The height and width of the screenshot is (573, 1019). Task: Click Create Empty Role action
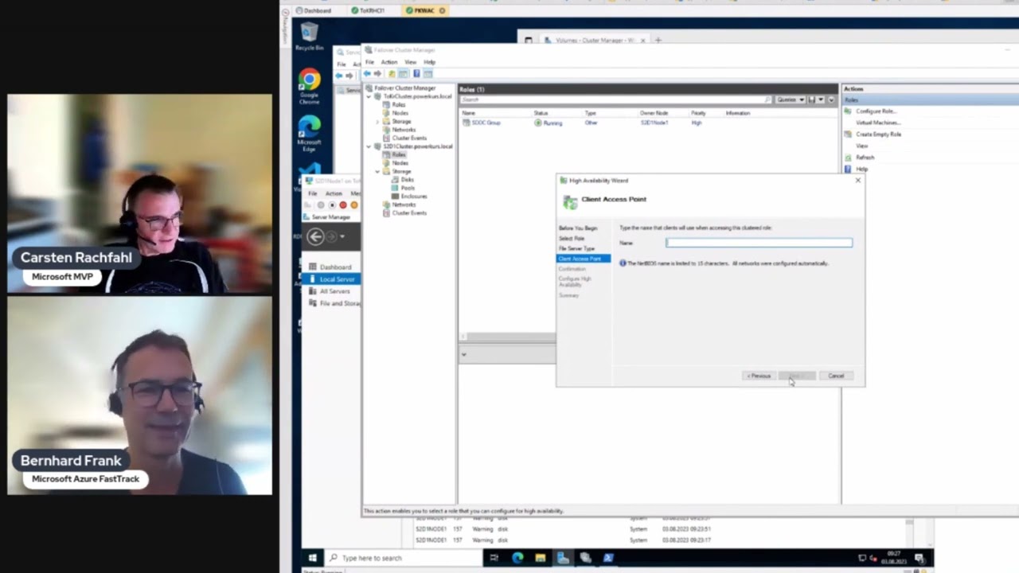point(878,134)
